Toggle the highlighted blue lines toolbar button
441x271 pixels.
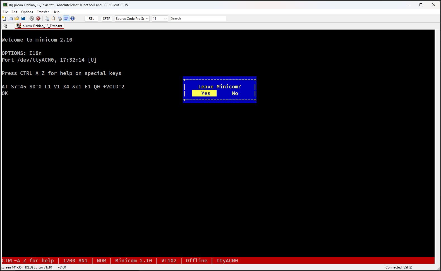[66, 18]
